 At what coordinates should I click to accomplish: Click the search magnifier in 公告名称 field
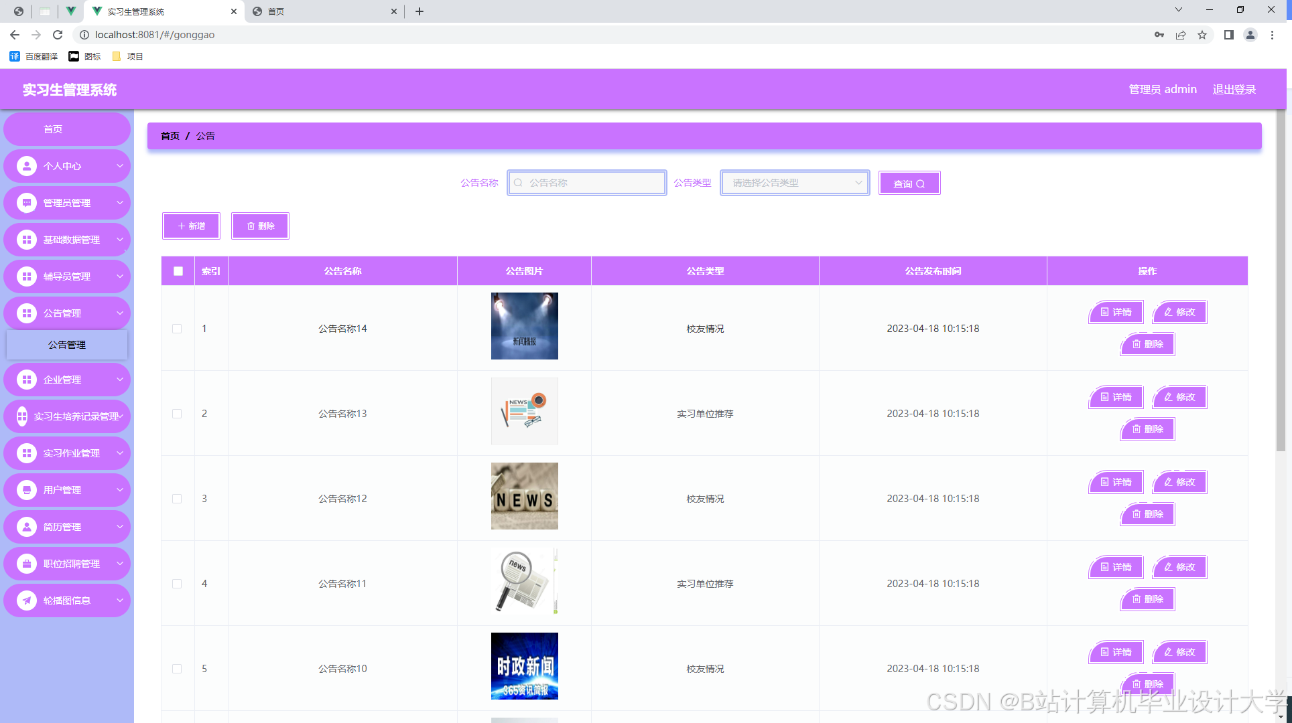(x=518, y=183)
